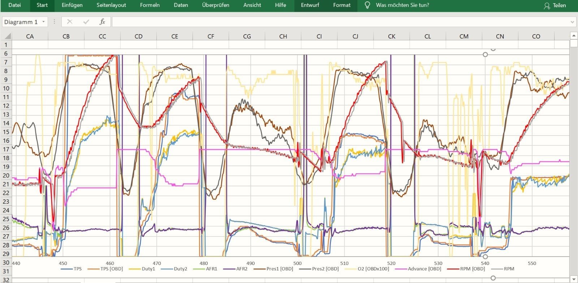Open the Datei menu

(x=14, y=5)
